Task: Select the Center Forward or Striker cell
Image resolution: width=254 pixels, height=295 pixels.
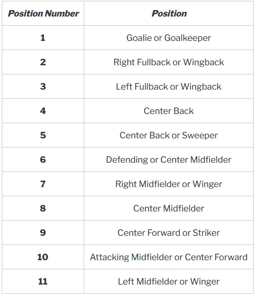Action: [169, 232]
